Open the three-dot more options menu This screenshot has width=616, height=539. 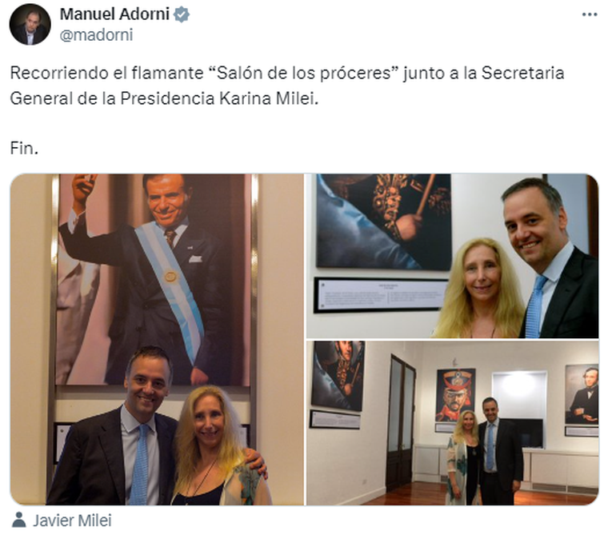pos(590,14)
